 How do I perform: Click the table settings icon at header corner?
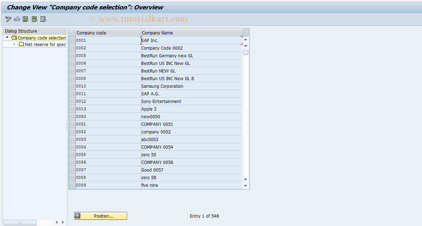coord(246,33)
